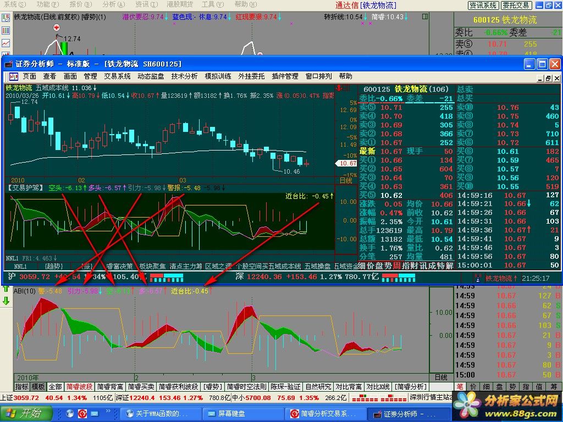Open 工具(V) menu in 通达信

tap(213, 4)
